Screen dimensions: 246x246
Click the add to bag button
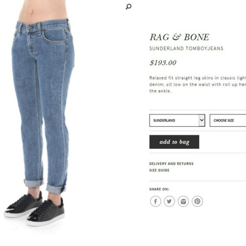click(x=174, y=142)
